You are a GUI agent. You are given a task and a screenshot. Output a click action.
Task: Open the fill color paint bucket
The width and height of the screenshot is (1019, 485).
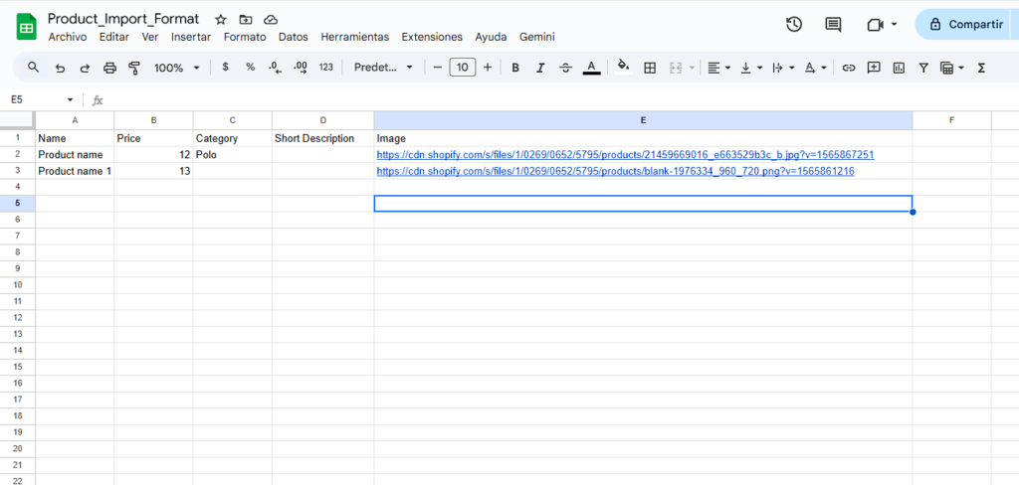[x=624, y=68]
